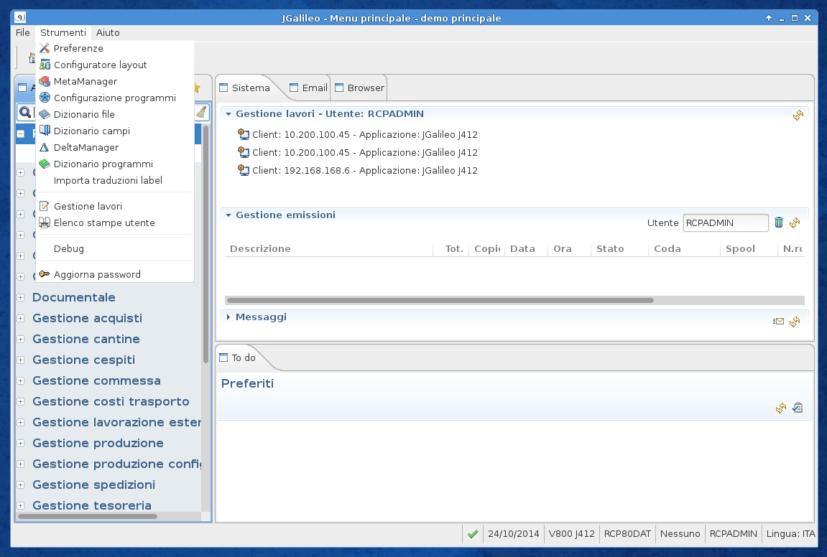Expand the Gestione cespiti node
This screenshot has width=827, height=557.
[21, 360]
